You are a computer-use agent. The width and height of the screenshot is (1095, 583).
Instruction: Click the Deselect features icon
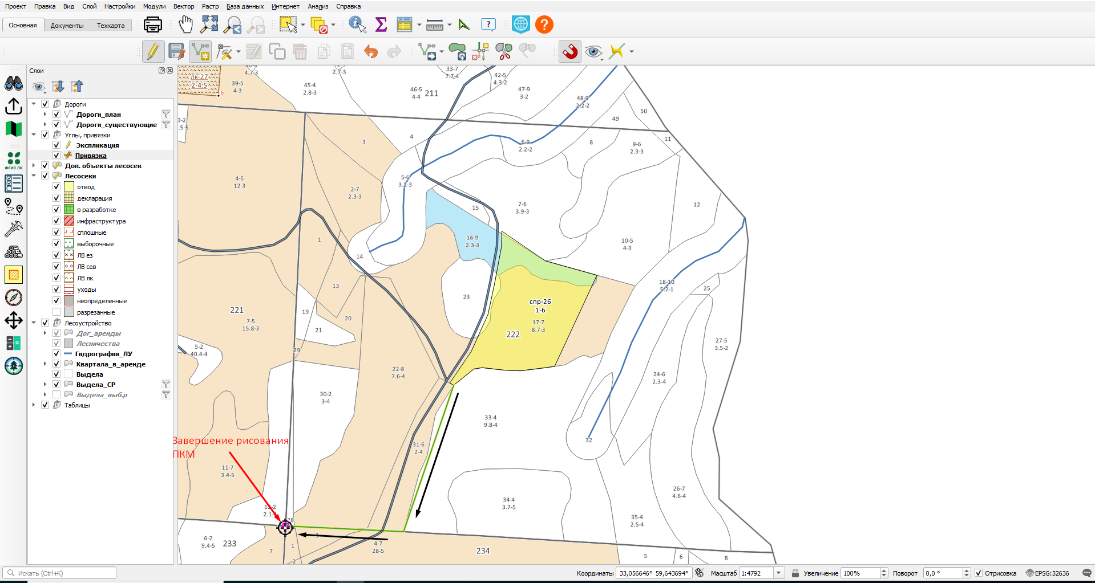[319, 25]
